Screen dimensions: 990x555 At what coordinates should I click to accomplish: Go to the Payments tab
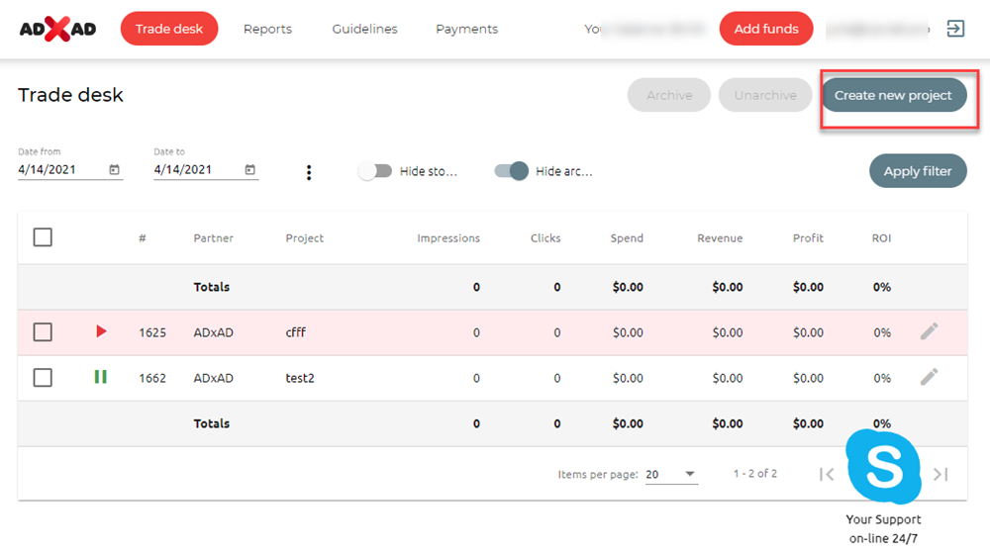[466, 29]
